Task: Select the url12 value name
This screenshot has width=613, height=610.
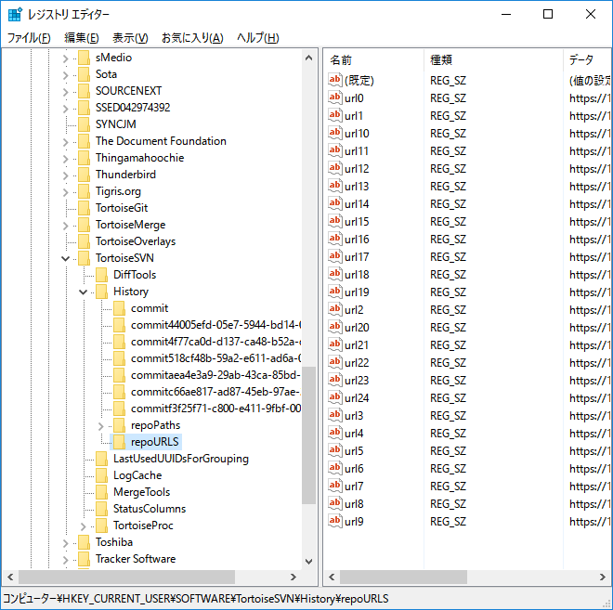Action: [357, 168]
